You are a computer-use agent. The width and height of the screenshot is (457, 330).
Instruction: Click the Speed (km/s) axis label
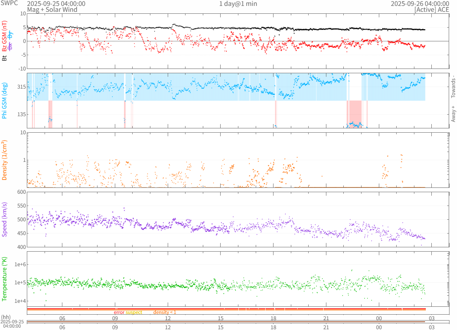5,219
